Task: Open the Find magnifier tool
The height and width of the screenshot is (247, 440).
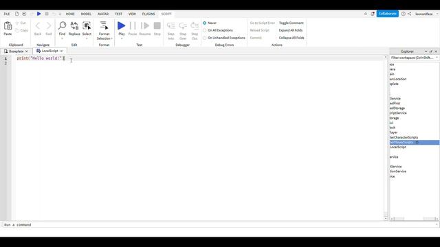Action: (x=62, y=25)
